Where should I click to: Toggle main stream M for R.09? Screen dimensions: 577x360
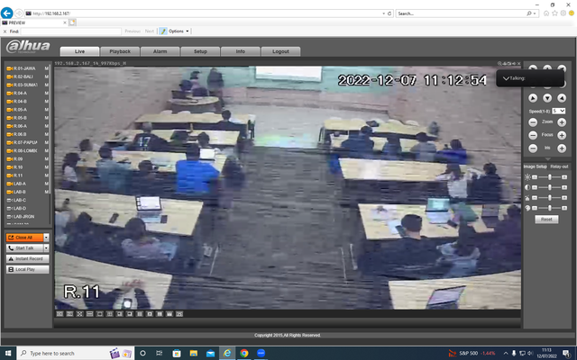pos(46,158)
